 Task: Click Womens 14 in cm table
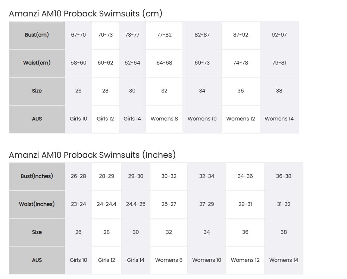coord(279,119)
